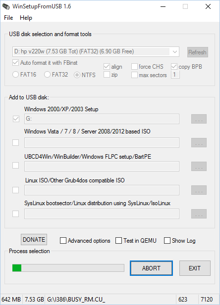Image resolution: width=220 pixels, height=305 pixels.
Task: Open the File menu
Action: point(8,18)
